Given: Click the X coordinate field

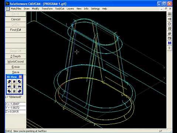Looking at the screenshot, I should pos(15,104).
